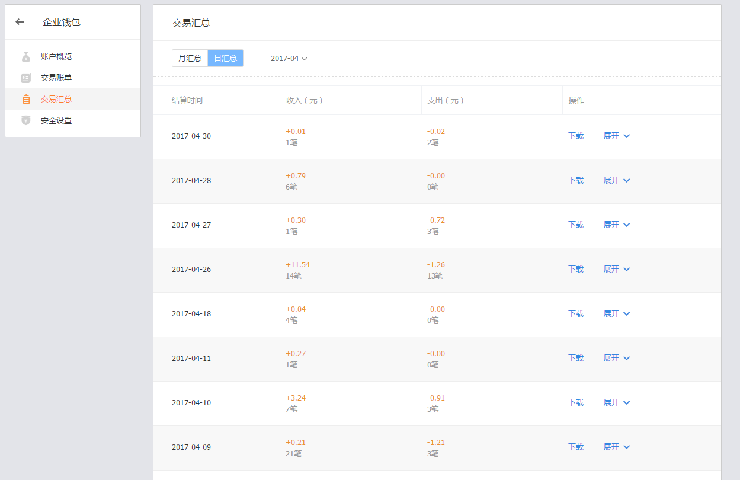Click the 交易账单 sidebar icon
This screenshot has height=480, width=740.
coord(25,78)
